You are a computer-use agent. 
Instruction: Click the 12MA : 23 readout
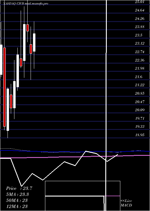(x=17, y=206)
